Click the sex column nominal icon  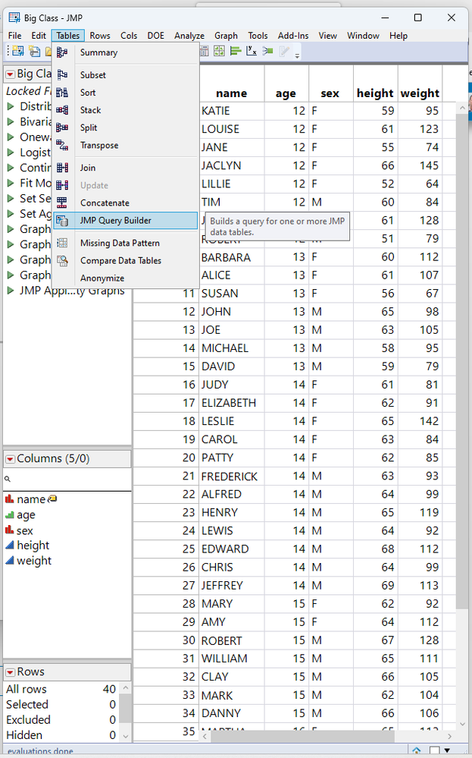pos(10,530)
